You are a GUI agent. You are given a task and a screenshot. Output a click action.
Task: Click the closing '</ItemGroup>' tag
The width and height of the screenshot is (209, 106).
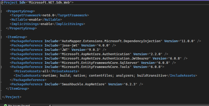[x=17, y=89]
